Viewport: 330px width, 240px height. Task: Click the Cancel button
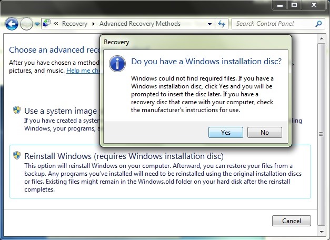click(x=292, y=221)
